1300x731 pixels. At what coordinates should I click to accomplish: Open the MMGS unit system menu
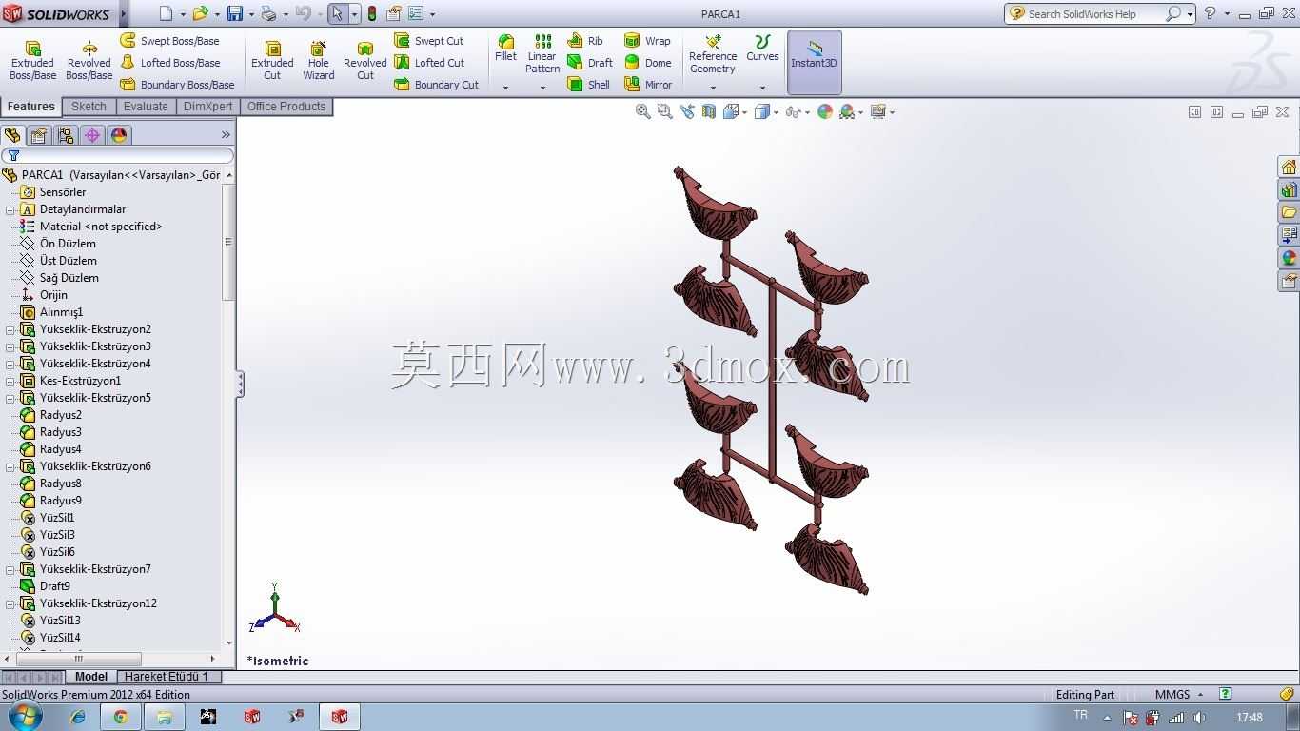point(1179,694)
